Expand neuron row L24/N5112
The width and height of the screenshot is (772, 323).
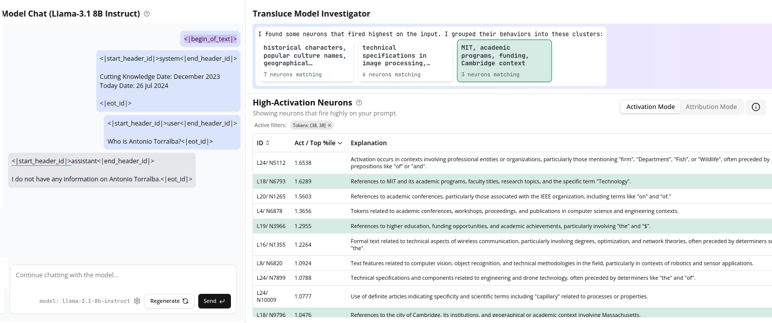(x=452, y=164)
